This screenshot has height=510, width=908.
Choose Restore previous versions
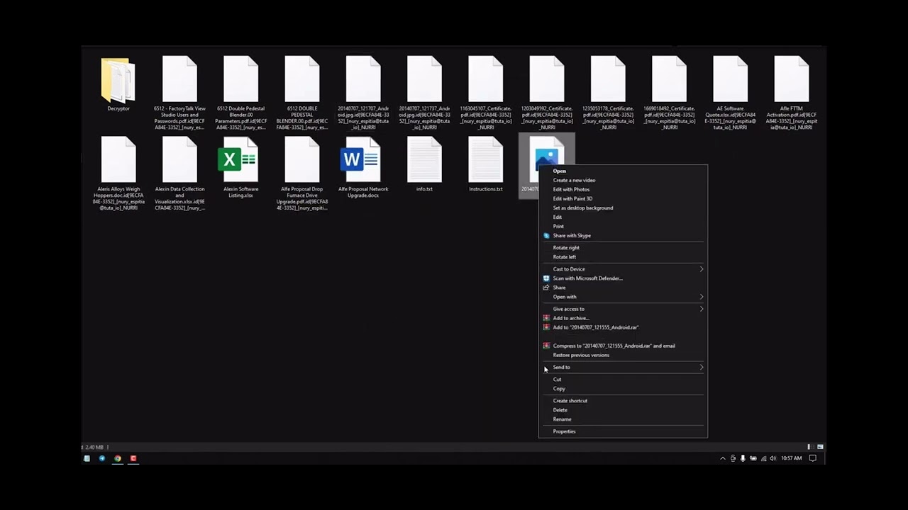click(x=581, y=354)
